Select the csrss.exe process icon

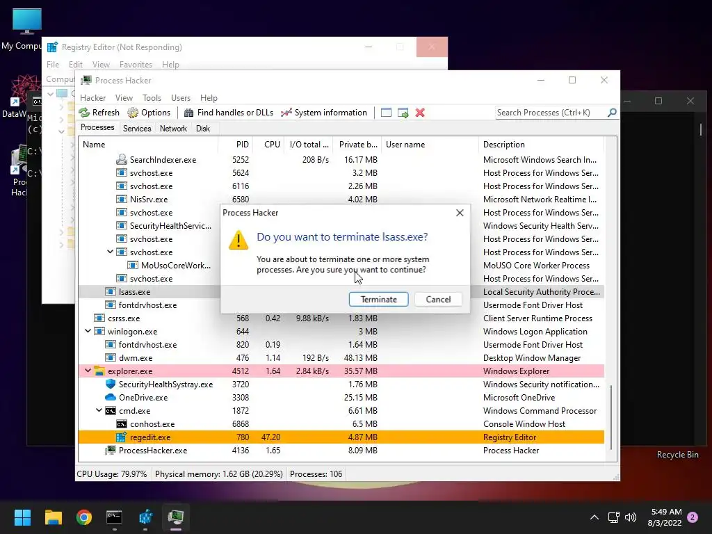99,318
